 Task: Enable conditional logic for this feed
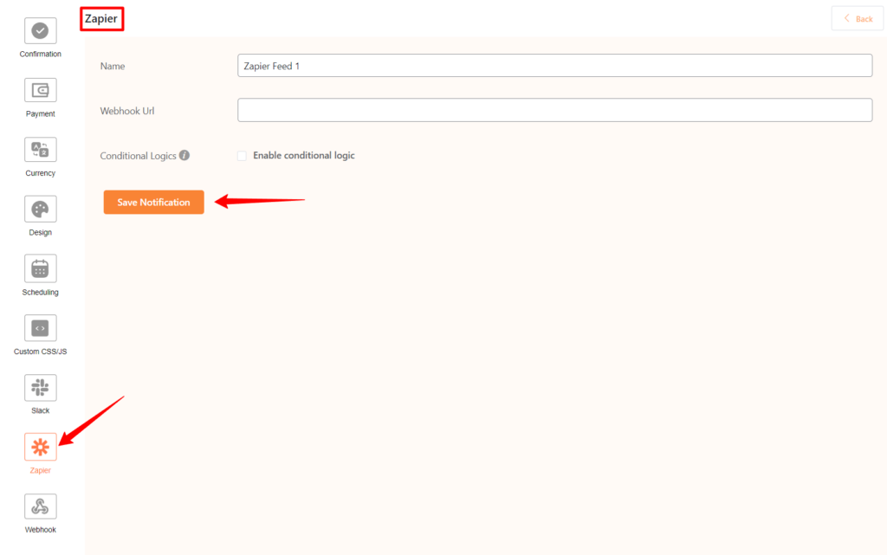tap(243, 156)
